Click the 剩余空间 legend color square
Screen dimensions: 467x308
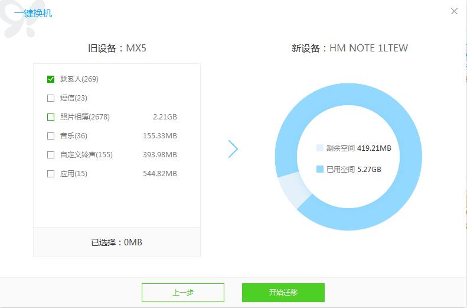tap(320, 148)
